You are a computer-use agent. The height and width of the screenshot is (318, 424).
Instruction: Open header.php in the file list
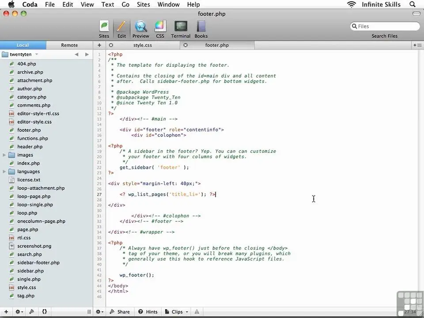point(30,147)
